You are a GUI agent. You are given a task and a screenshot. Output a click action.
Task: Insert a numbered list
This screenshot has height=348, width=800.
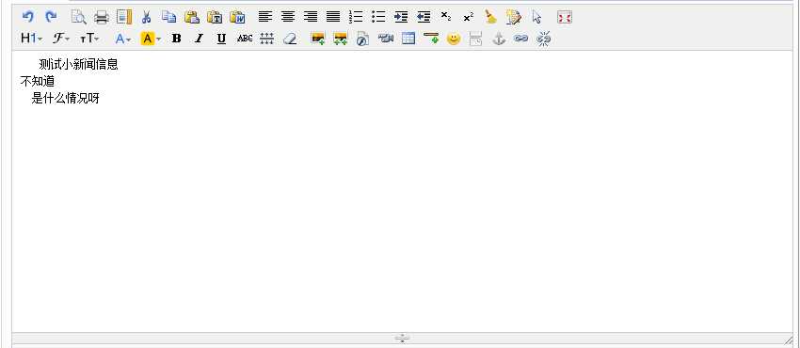tap(356, 17)
